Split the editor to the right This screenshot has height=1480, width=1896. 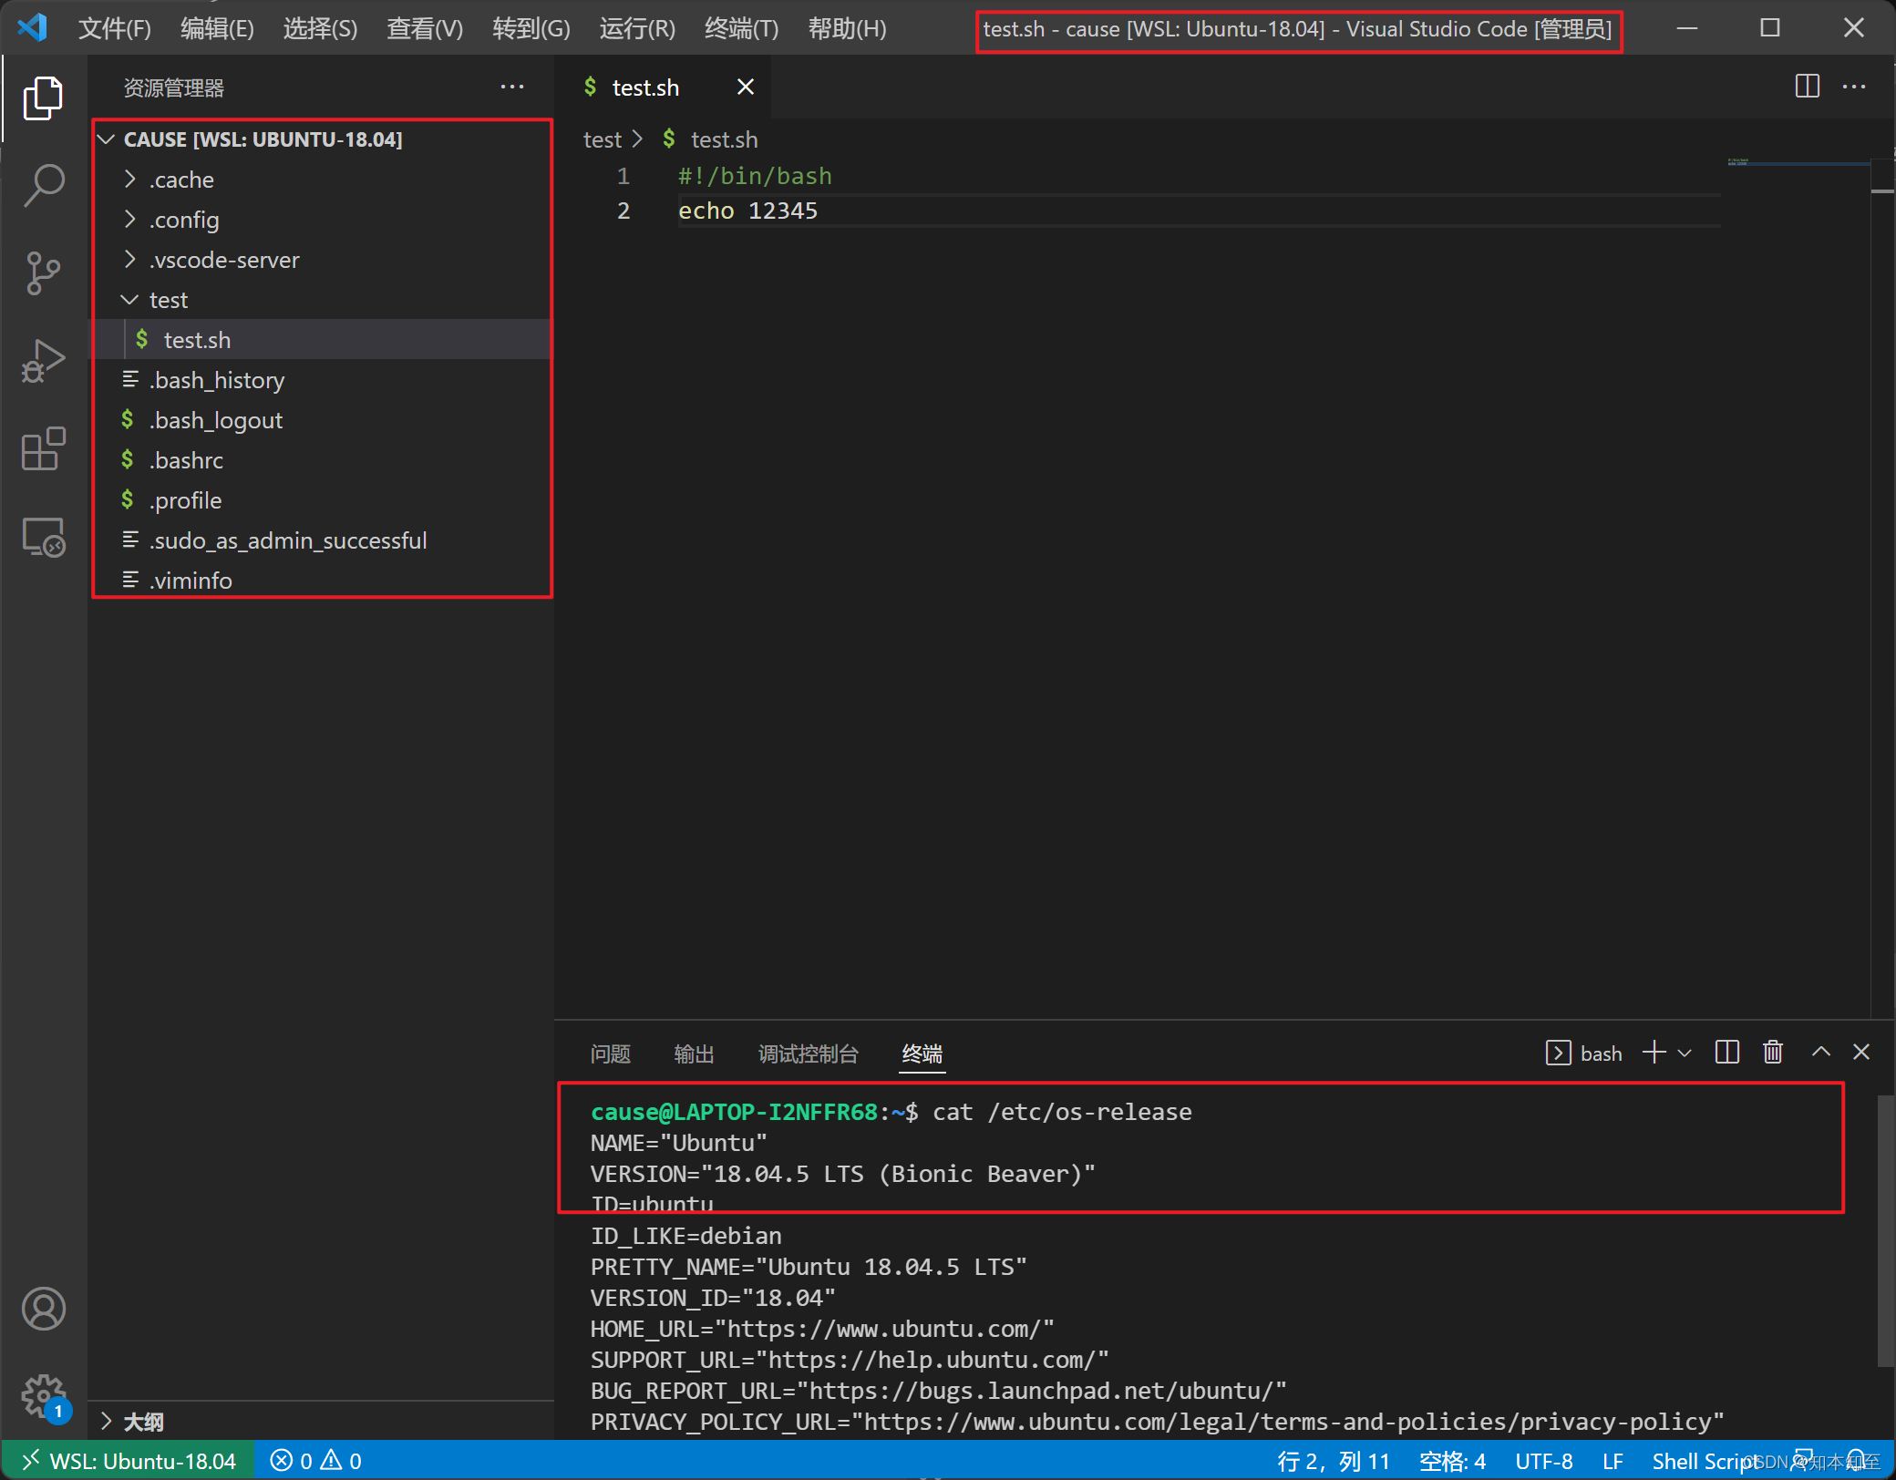pos(1807,87)
